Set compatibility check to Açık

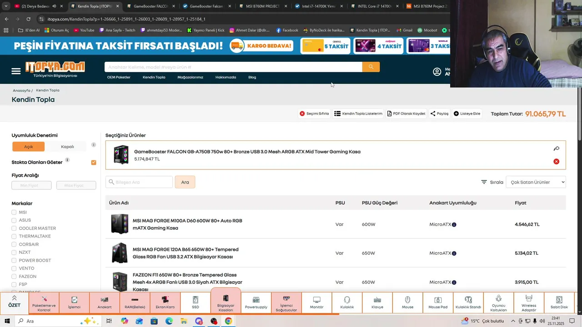(x=29, y=147)
